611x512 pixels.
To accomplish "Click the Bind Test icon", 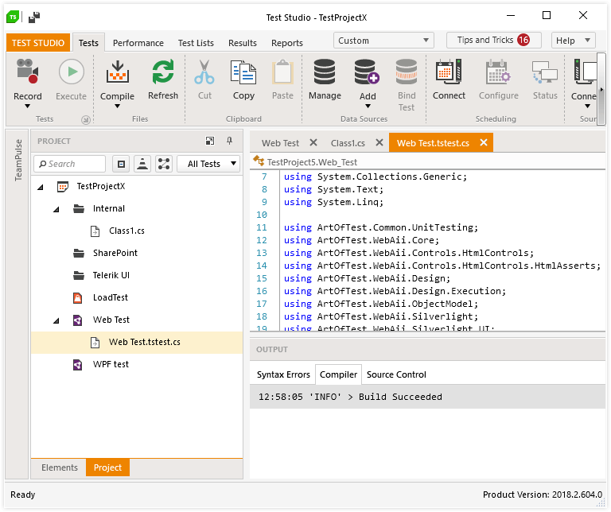I will coord(407,72).
